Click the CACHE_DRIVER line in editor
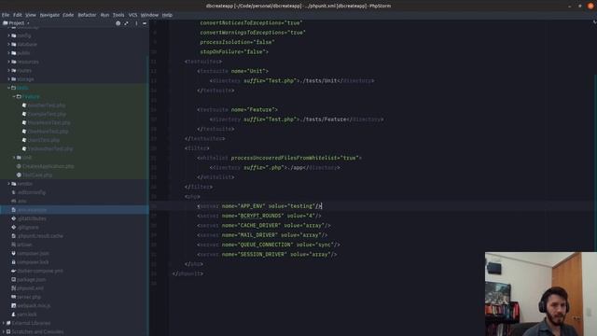This screenshot has width=597, height=336. 264,226
